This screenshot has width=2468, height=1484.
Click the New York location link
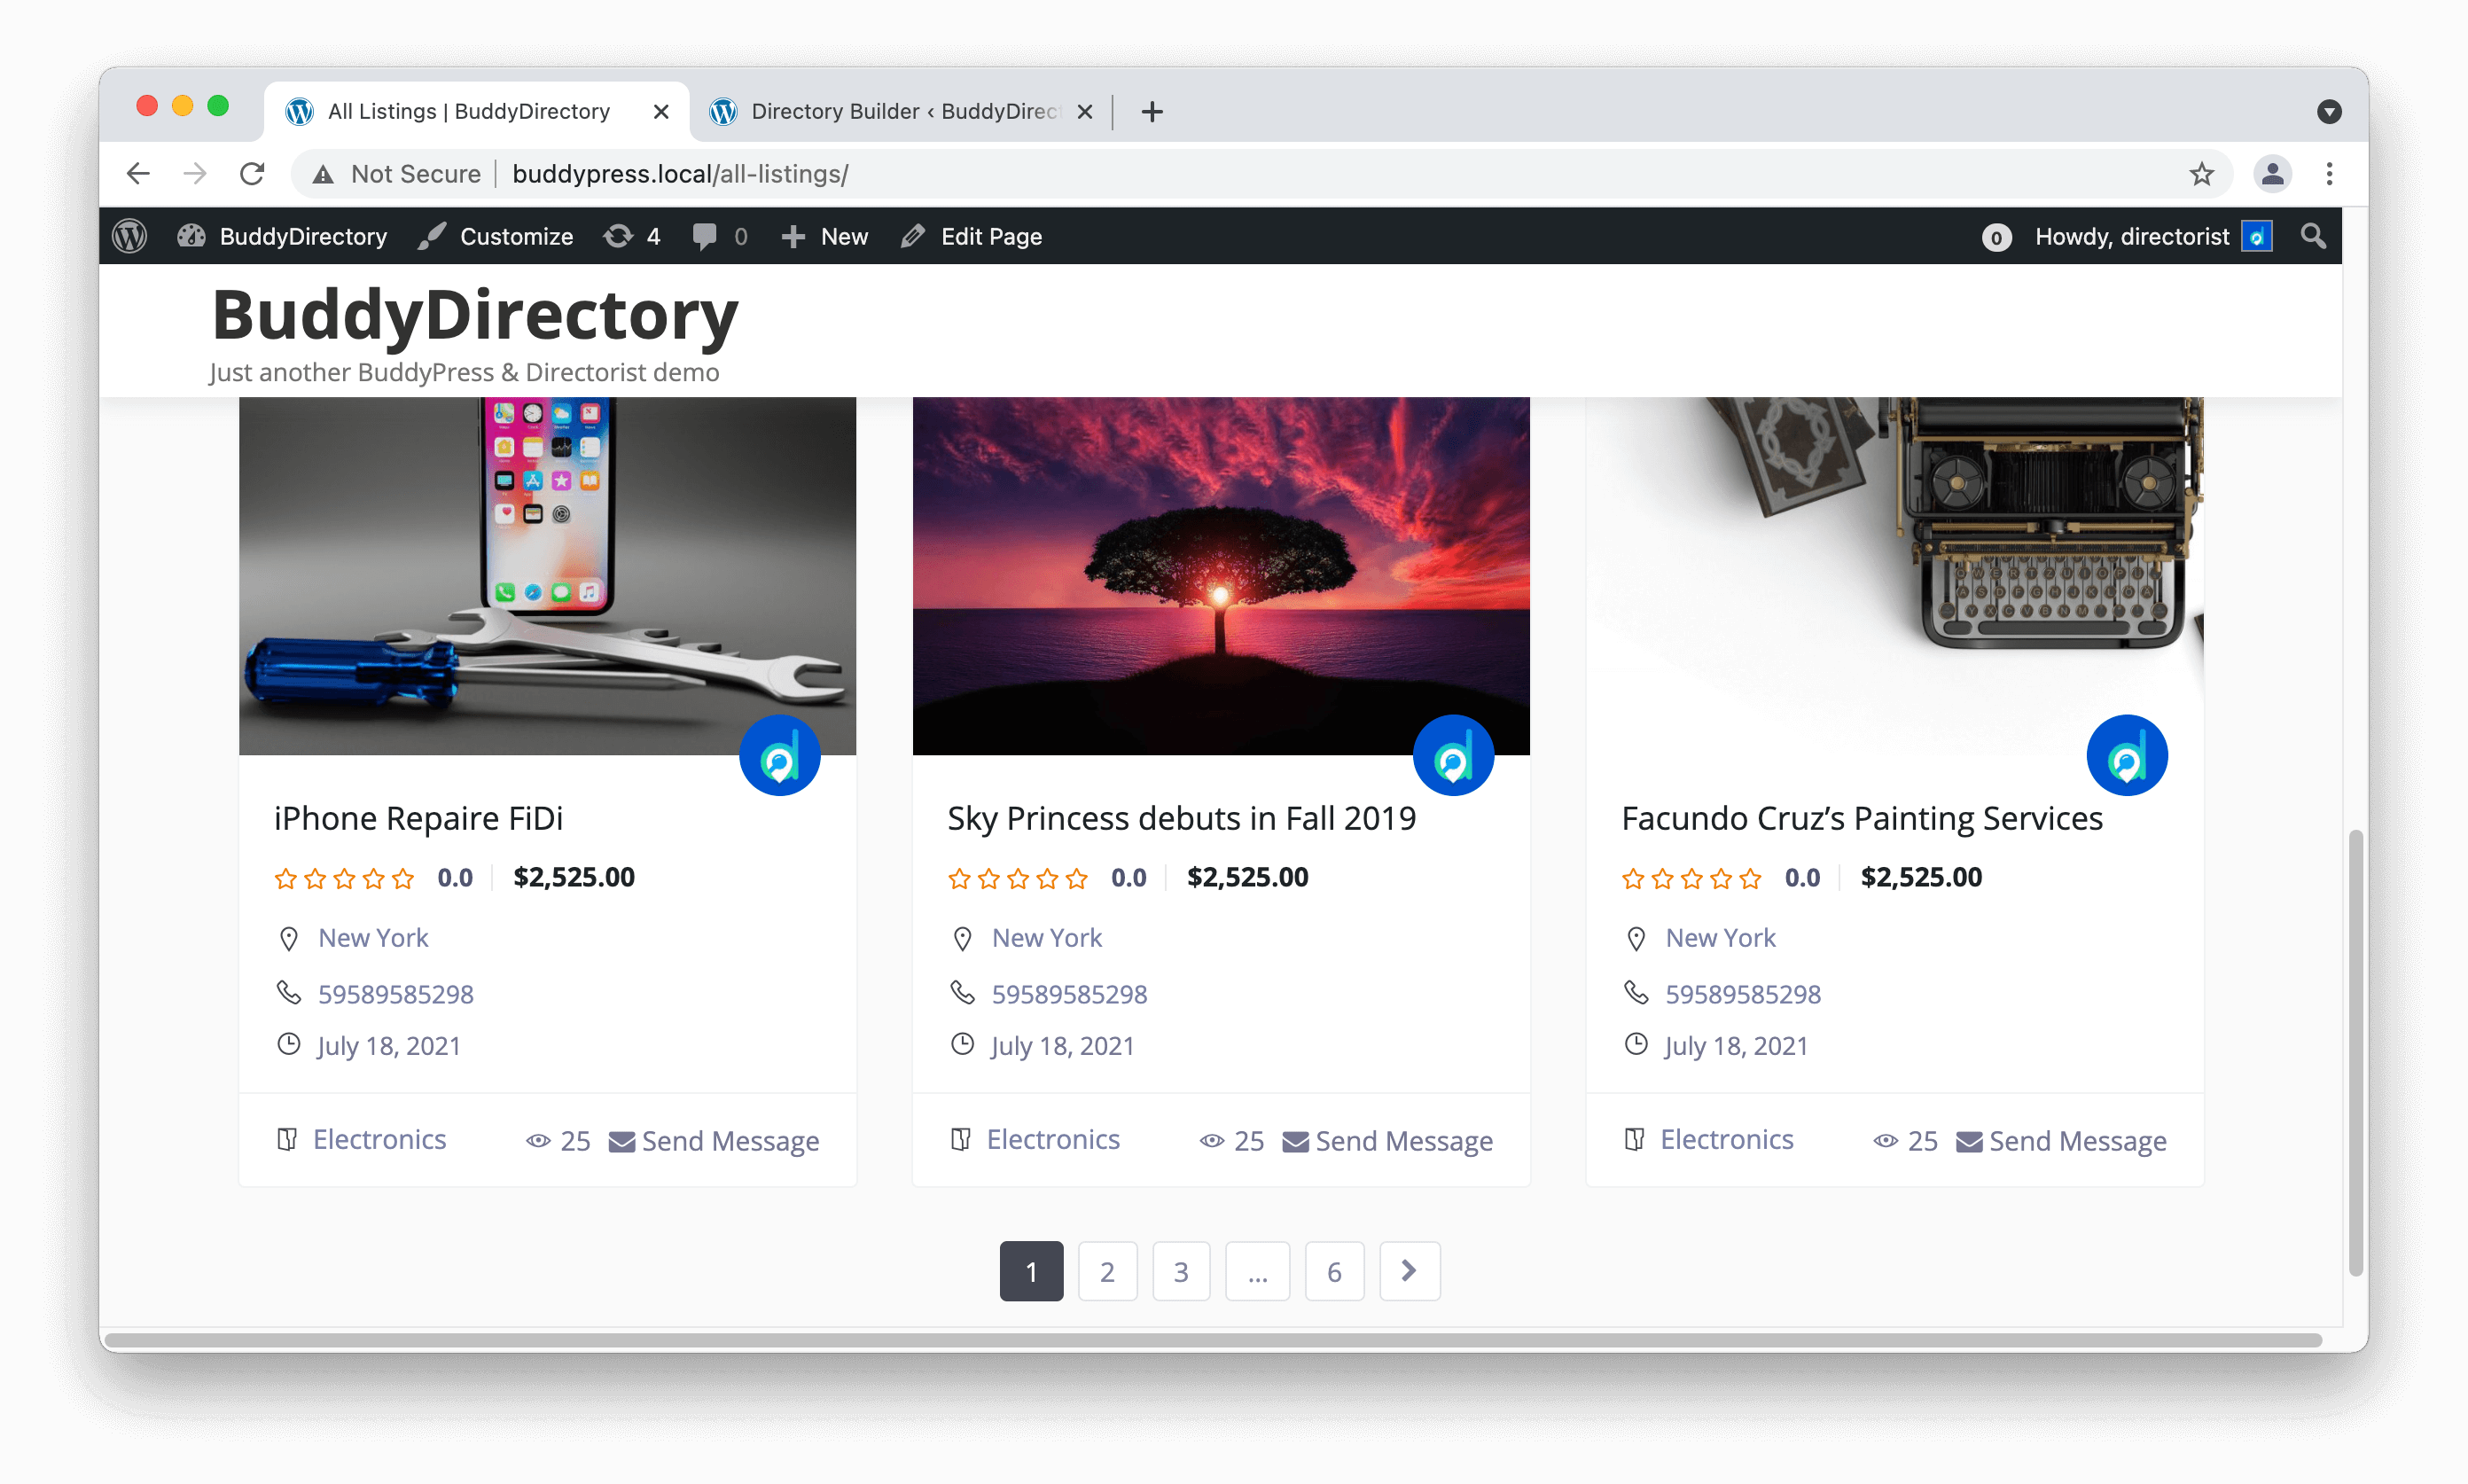click(373, 938)
